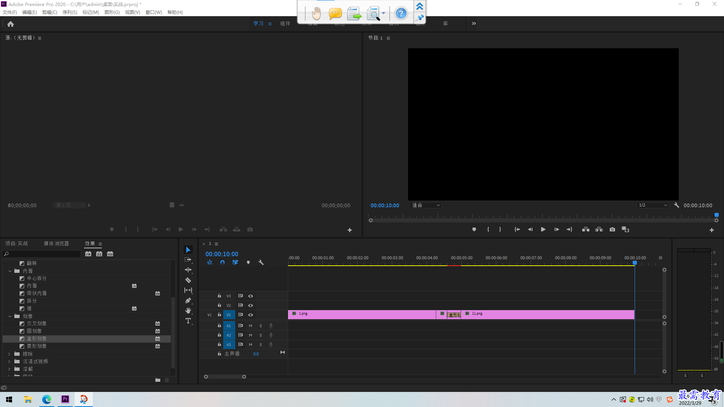Image resolution: width=724 pixels, height=407 pixels.
Task: Select the 组件 workspace
Action: pos(285,23)
